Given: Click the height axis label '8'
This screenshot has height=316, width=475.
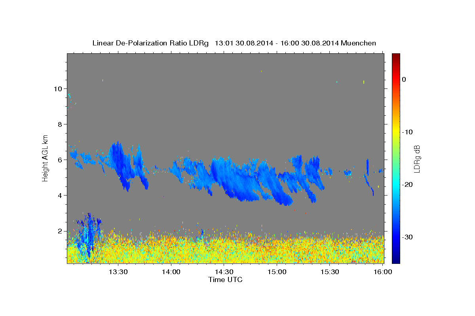Looking at the screenshot, I should click(x=59, y=124).
